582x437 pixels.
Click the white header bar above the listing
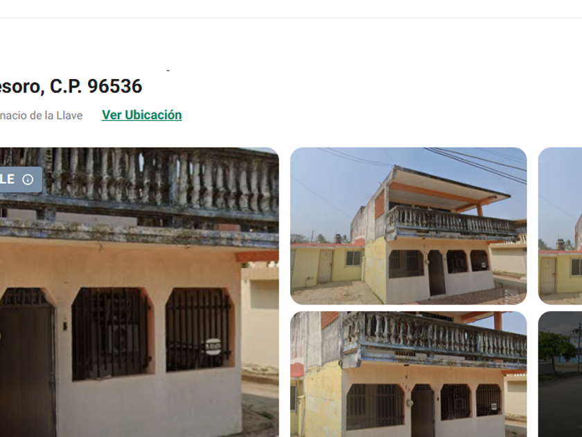(291, 8)
